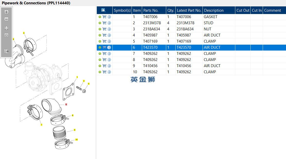
Task: Sort by Description column header
Action: (219, 10)
